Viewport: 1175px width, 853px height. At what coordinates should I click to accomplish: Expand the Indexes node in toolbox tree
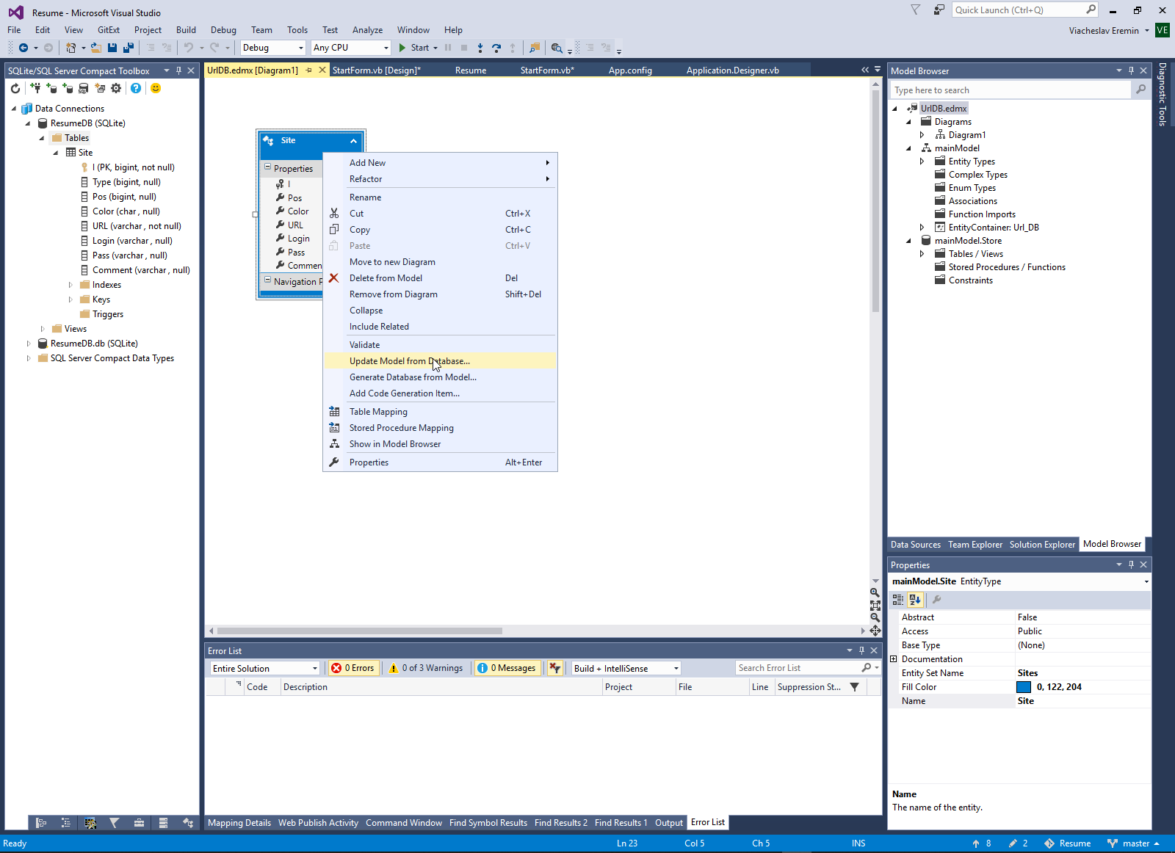pos(70,285)
